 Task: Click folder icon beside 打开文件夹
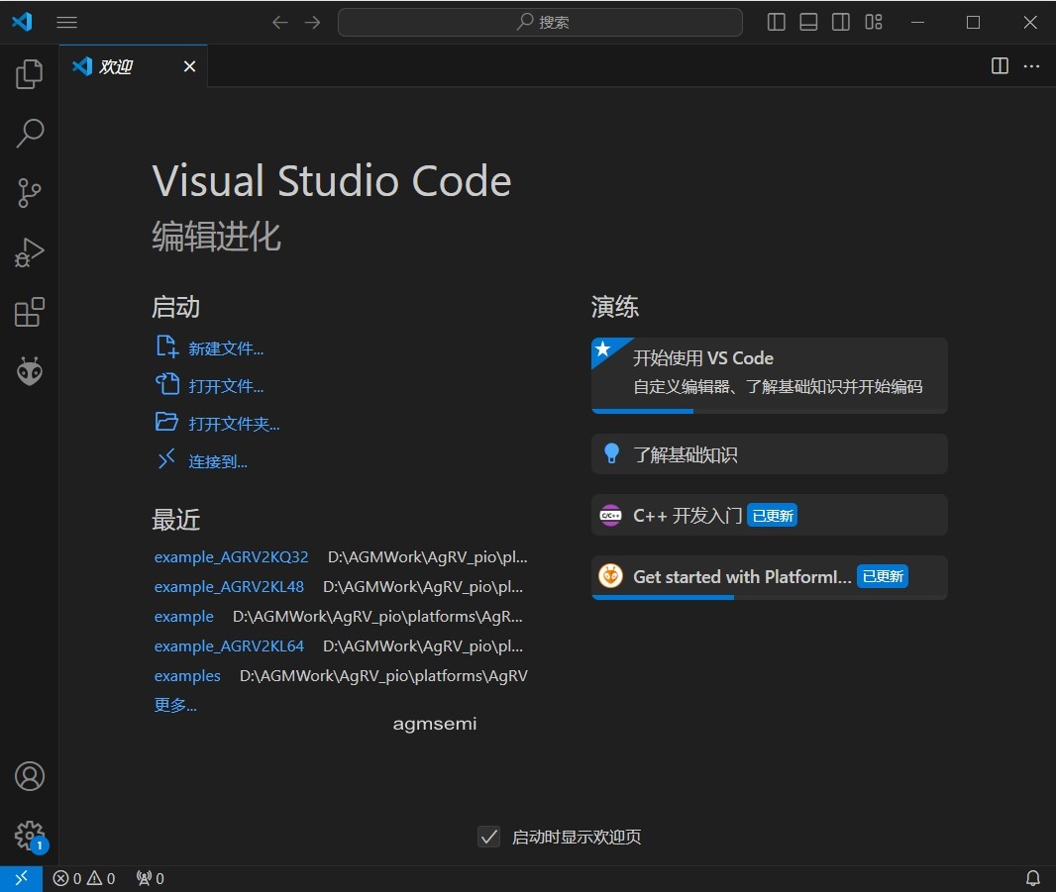point(167,422)
